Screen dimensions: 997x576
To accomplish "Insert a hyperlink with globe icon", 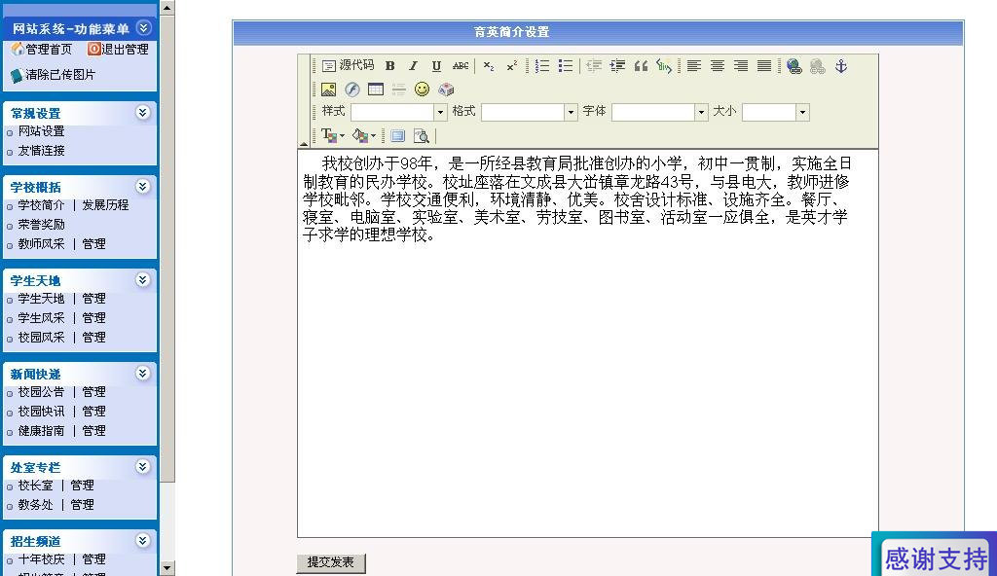I will coord(794,66).
